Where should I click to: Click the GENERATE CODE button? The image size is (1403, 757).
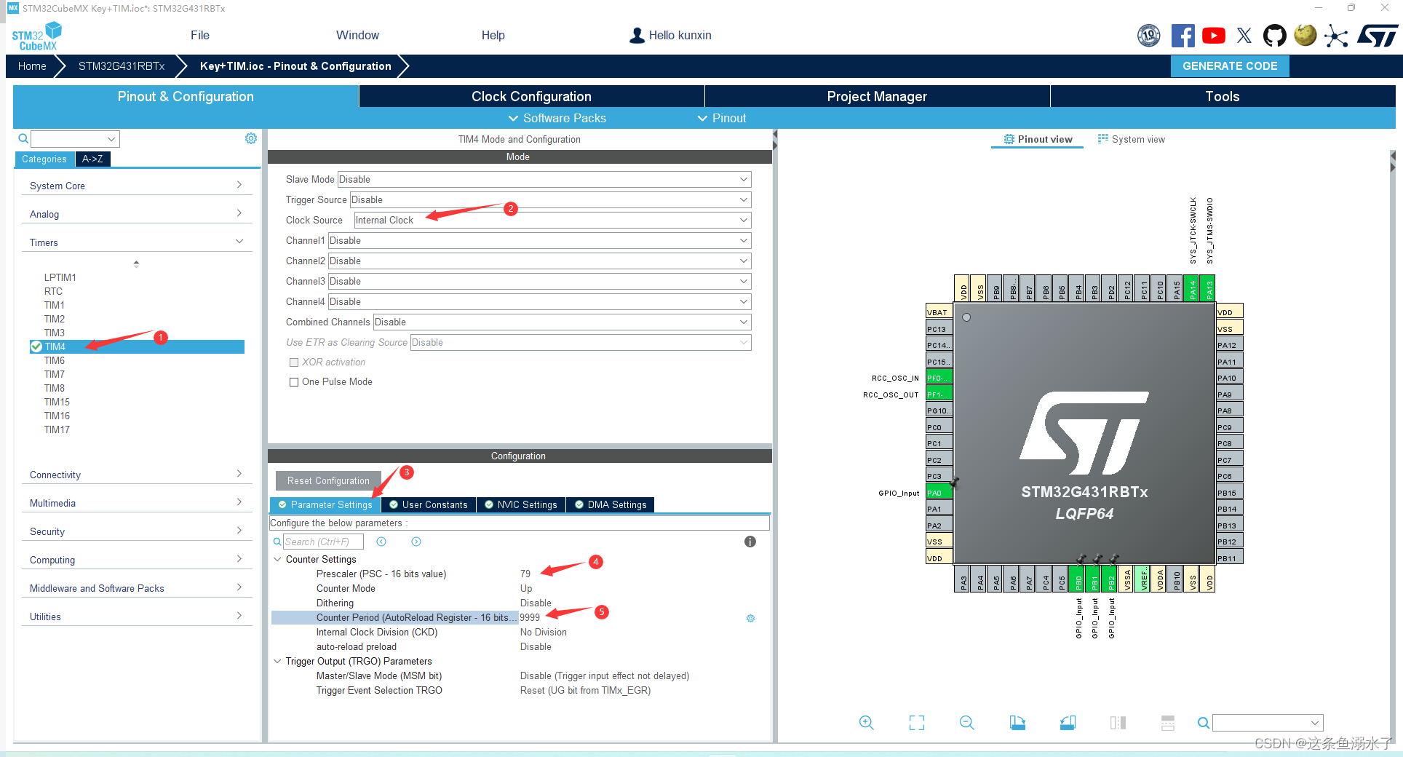(1230, 66)
